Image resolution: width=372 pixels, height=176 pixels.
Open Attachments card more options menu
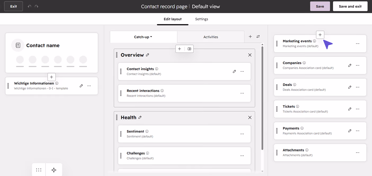[x=358, y=153]
